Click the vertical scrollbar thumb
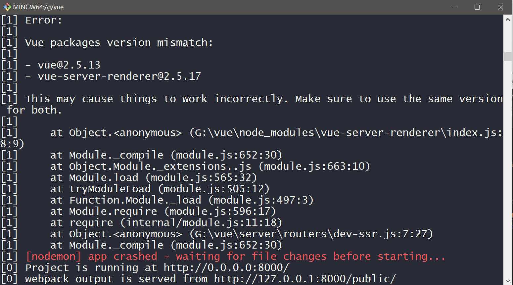This screenshot has height=285, width=513. (x=508, y=56)
